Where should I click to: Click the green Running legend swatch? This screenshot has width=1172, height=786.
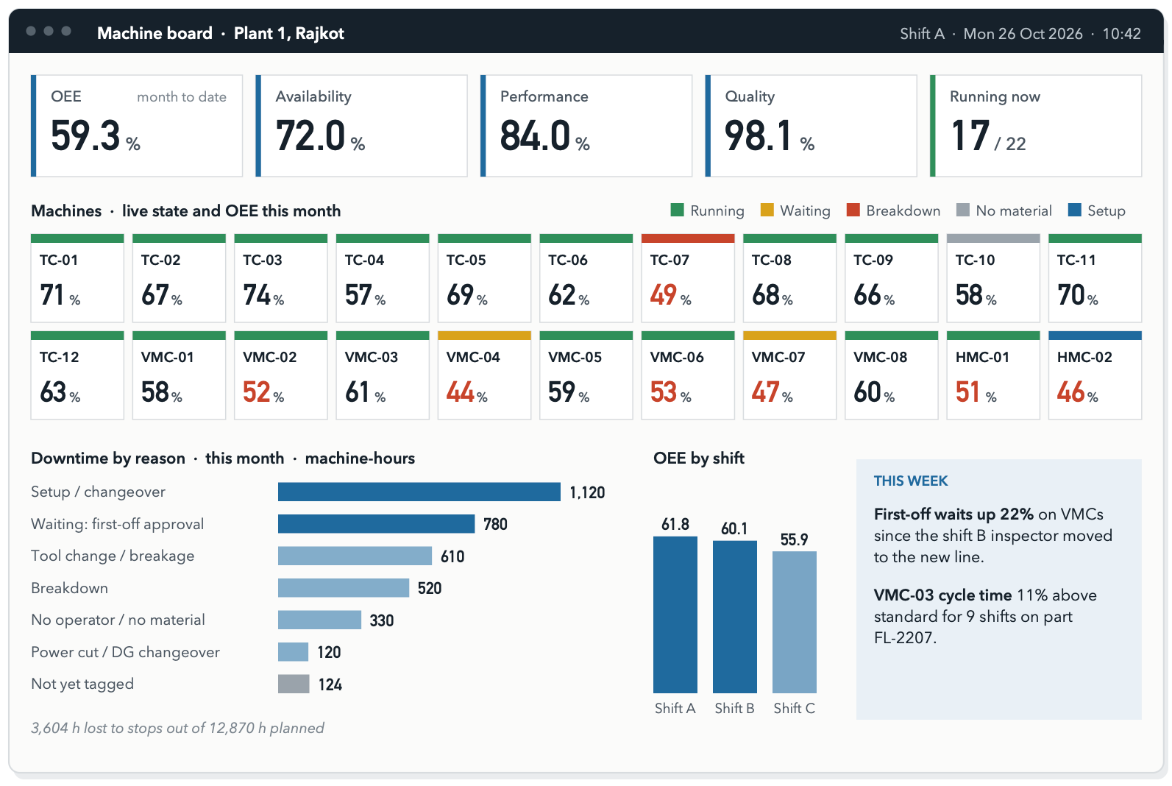pos(678,210)
